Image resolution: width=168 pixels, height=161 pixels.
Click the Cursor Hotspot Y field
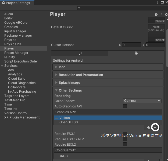pyautogui.click(x=155, y=45)
